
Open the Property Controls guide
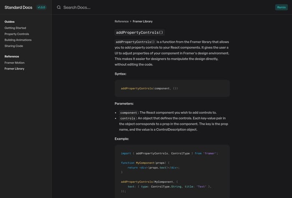17,34
